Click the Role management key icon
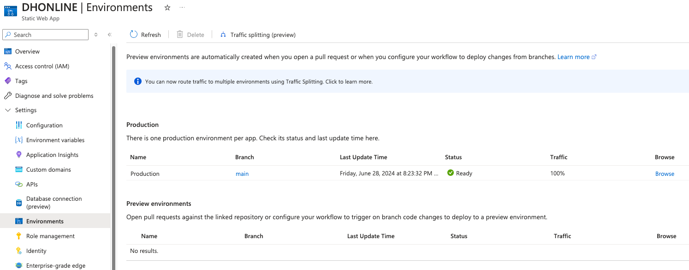The image size is (689, 270). click(x=18, y=236)
